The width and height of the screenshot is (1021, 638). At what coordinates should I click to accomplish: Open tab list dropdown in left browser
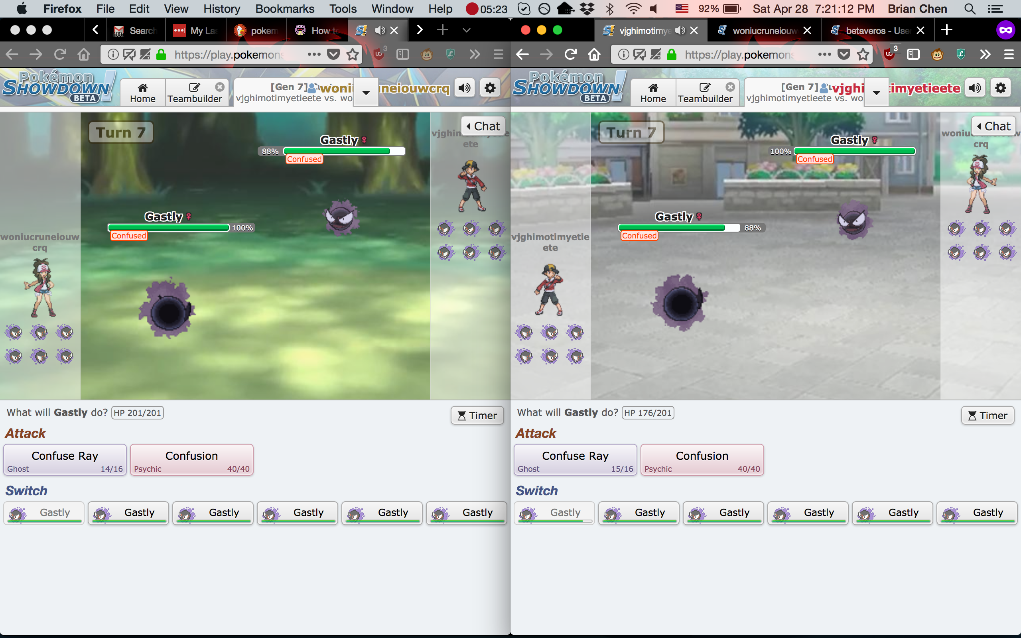pyautogui.click(x=466, y=30)
